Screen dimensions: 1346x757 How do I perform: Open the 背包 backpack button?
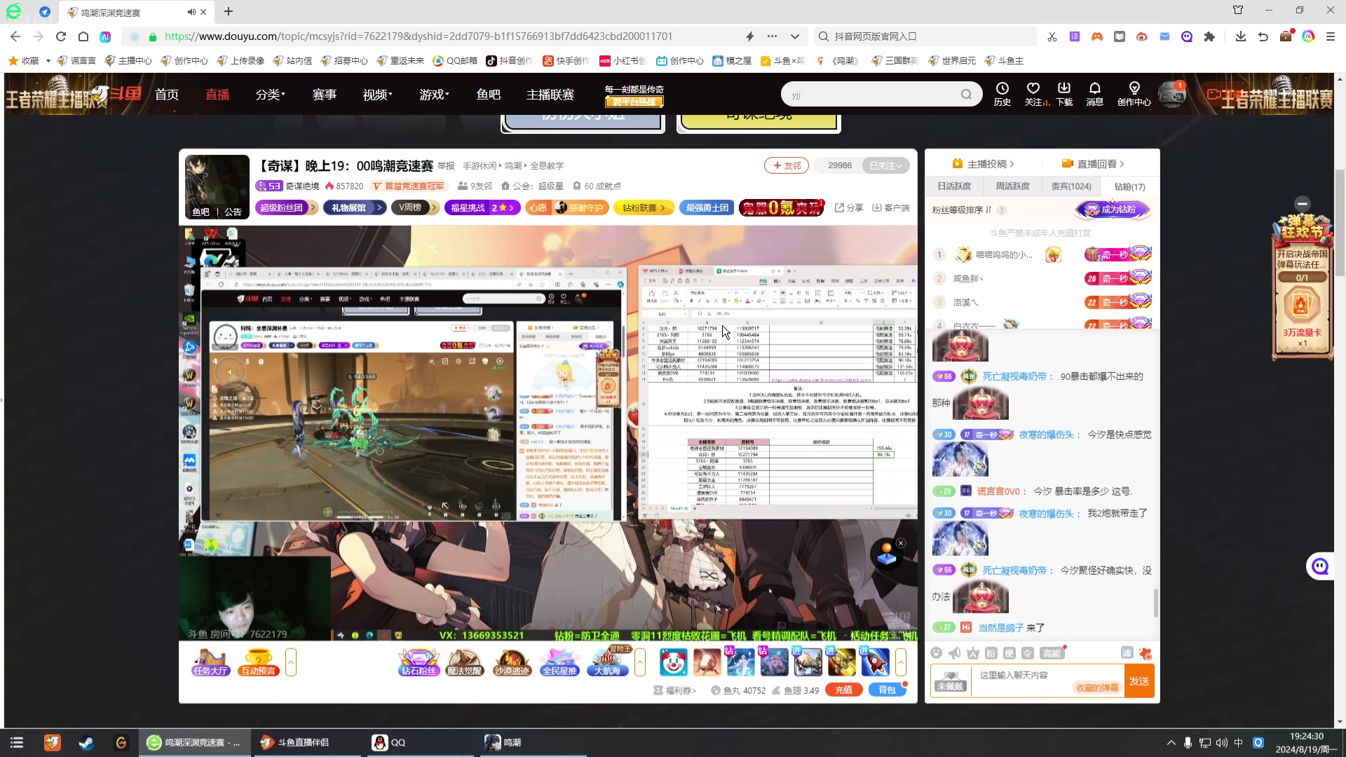point(887,690)
